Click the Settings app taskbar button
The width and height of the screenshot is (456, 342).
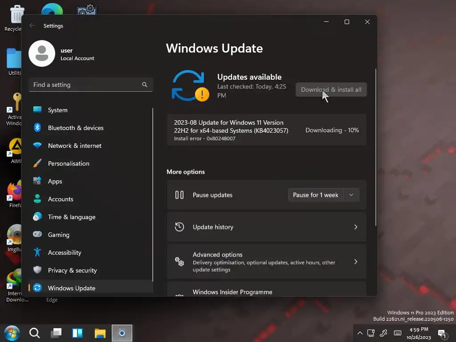click(x=122, y=333)
